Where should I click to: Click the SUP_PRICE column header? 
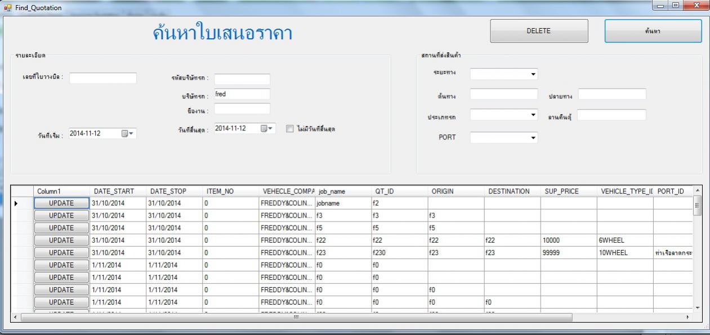[x=568, y=191]
